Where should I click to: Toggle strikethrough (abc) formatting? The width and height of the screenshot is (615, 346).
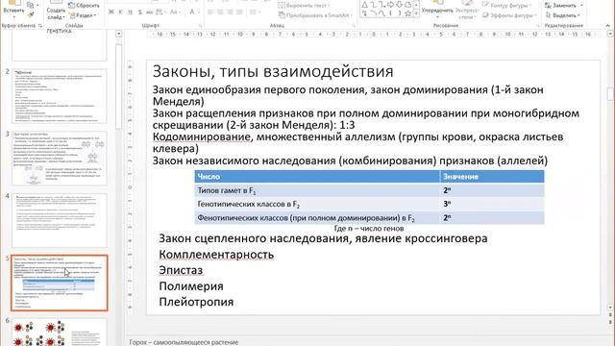coord(150,12)
